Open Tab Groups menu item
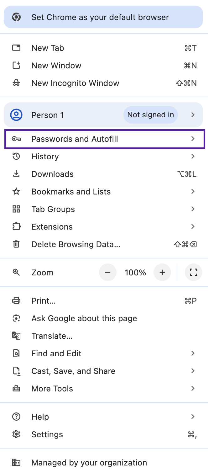Screen dimensions: 208x473 coord(53,209)
